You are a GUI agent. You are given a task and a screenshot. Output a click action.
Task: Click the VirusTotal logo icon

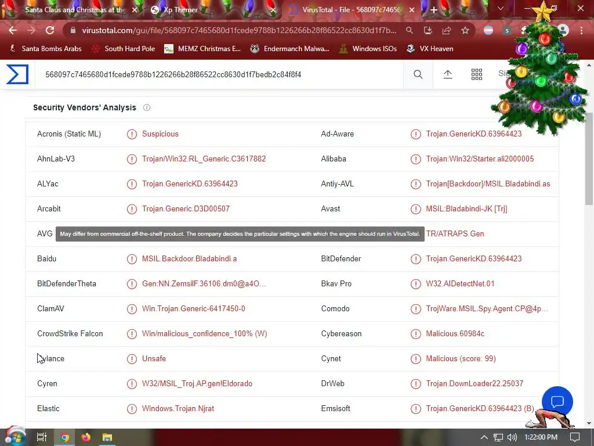coord(17,74)
